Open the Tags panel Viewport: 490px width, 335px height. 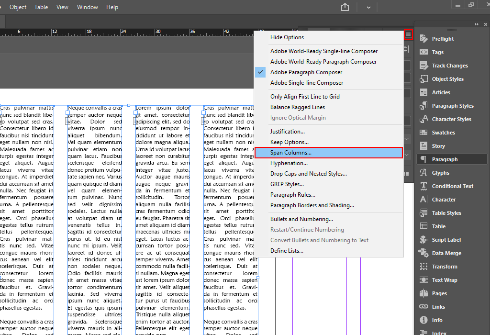coord(437,52)
